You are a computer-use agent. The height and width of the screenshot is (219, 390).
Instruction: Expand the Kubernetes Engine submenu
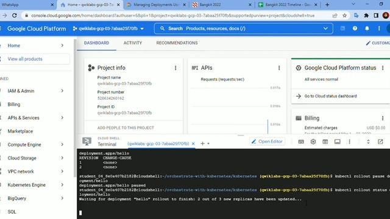coord(62,184)
